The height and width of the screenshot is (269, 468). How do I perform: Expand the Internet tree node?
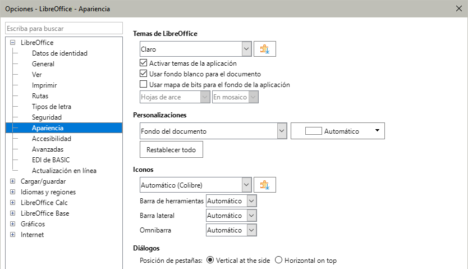click(12, 235)
